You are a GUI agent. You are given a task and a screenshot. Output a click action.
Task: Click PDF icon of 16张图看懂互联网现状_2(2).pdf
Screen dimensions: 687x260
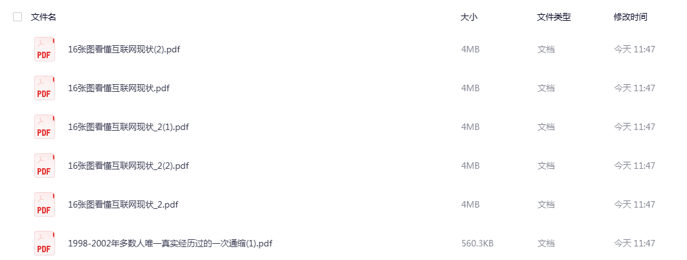(x=45, y=166)
